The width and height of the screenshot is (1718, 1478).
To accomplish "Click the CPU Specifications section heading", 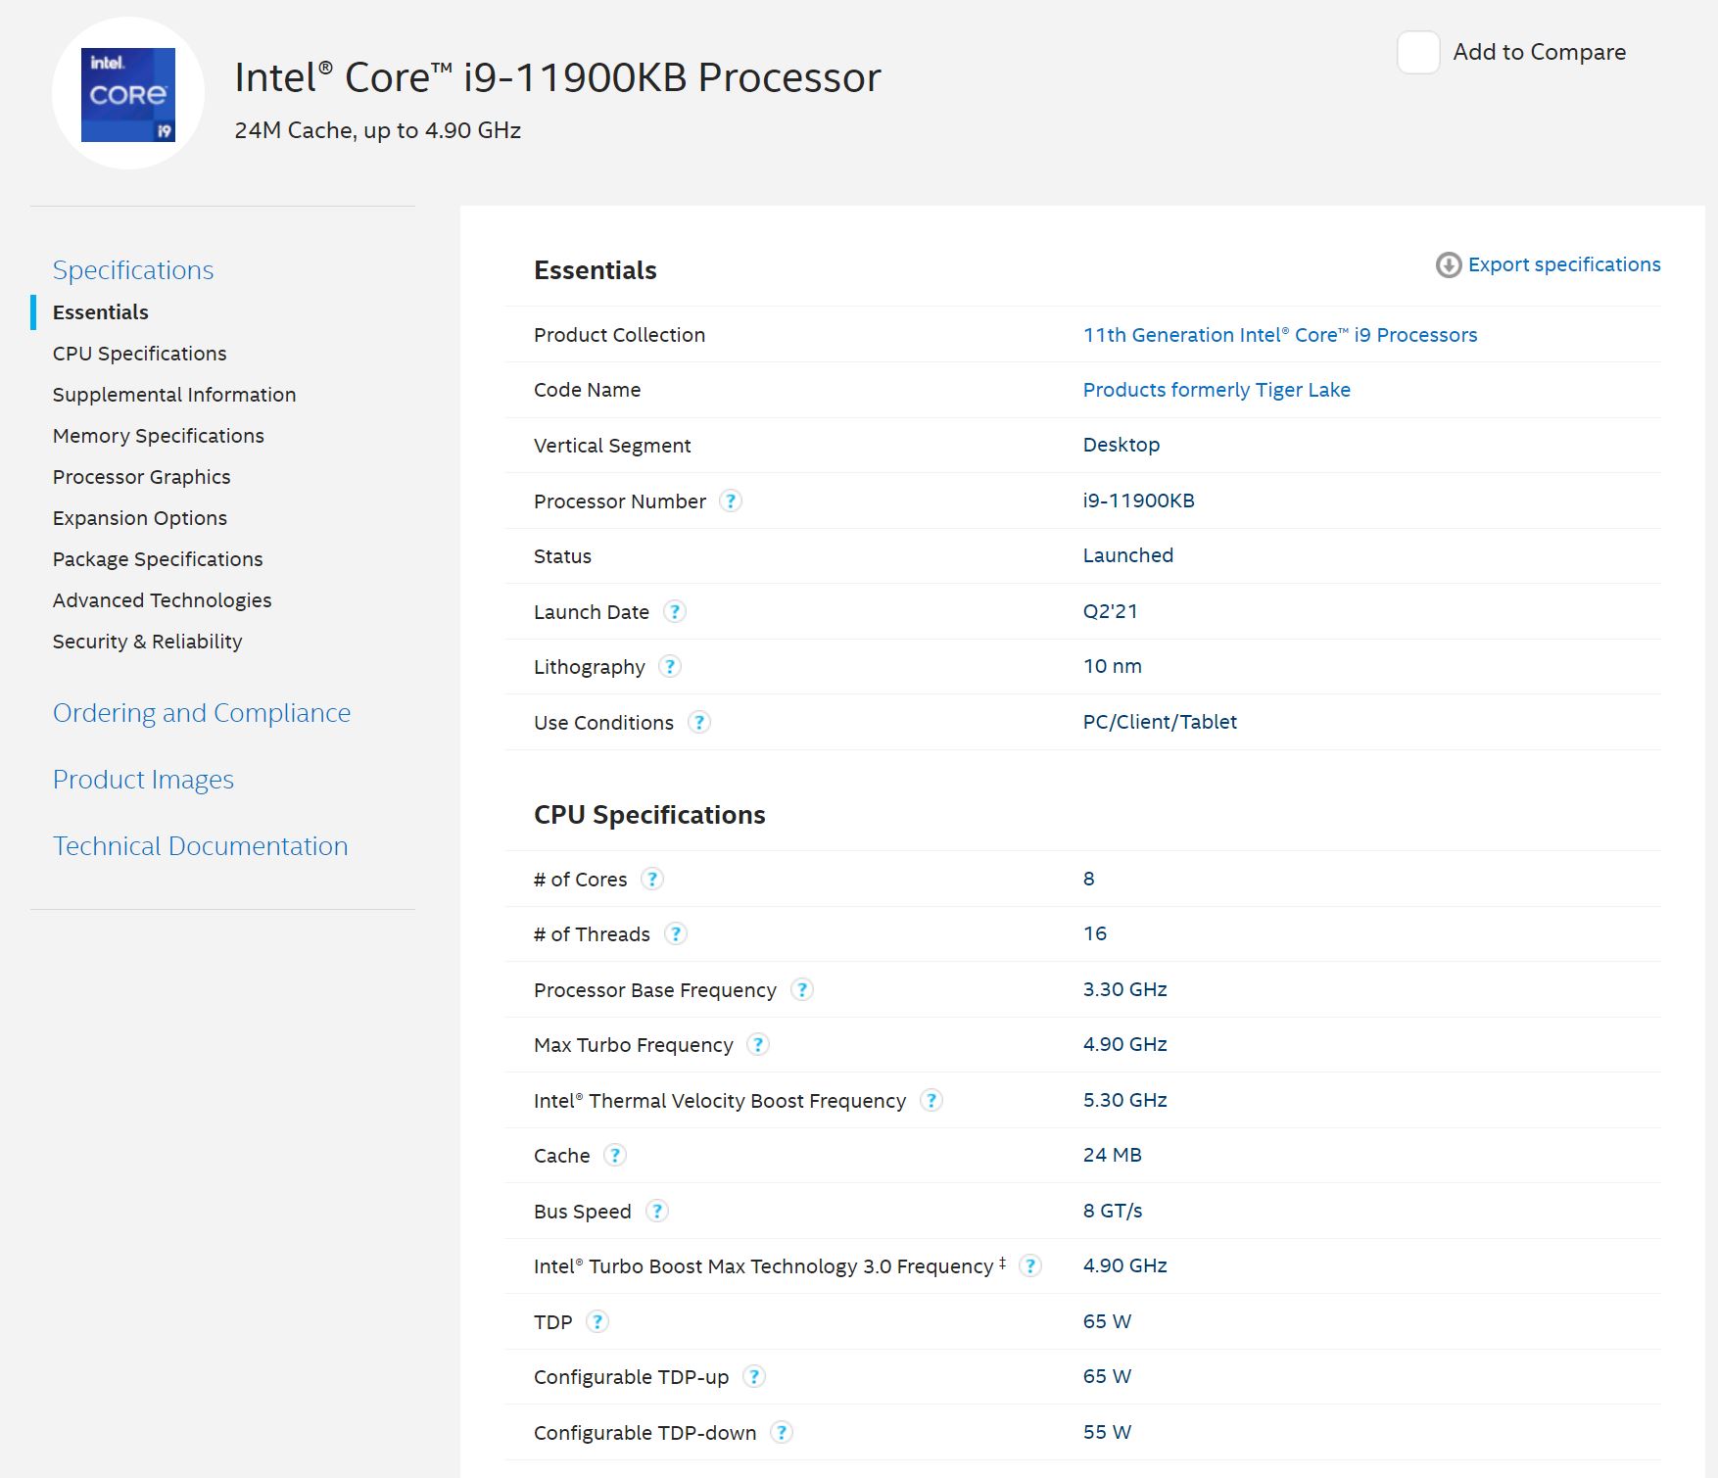I will (x=649, y=815).
